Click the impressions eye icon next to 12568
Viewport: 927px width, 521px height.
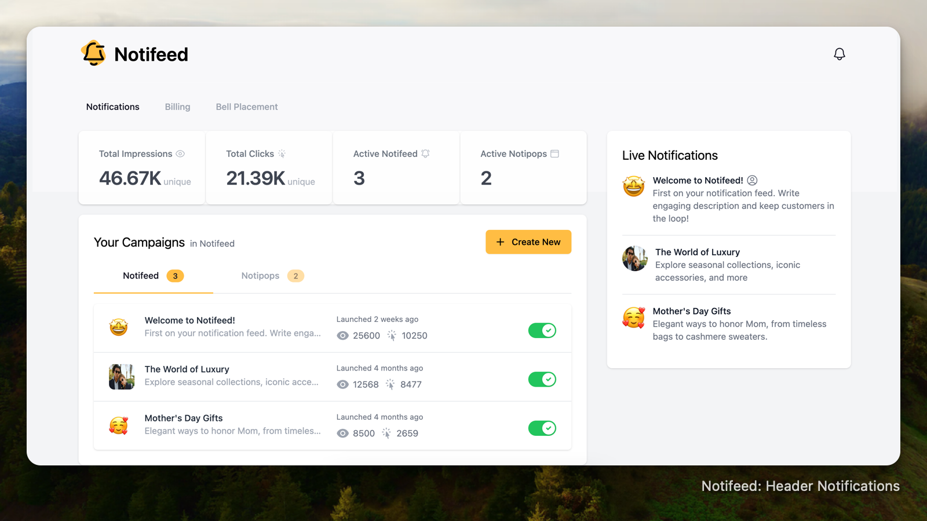(343, 384)
